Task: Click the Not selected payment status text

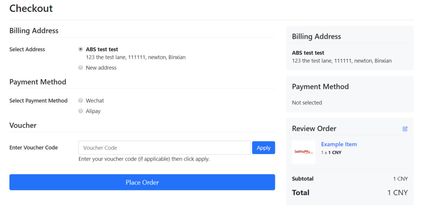Action: (307, 103)
